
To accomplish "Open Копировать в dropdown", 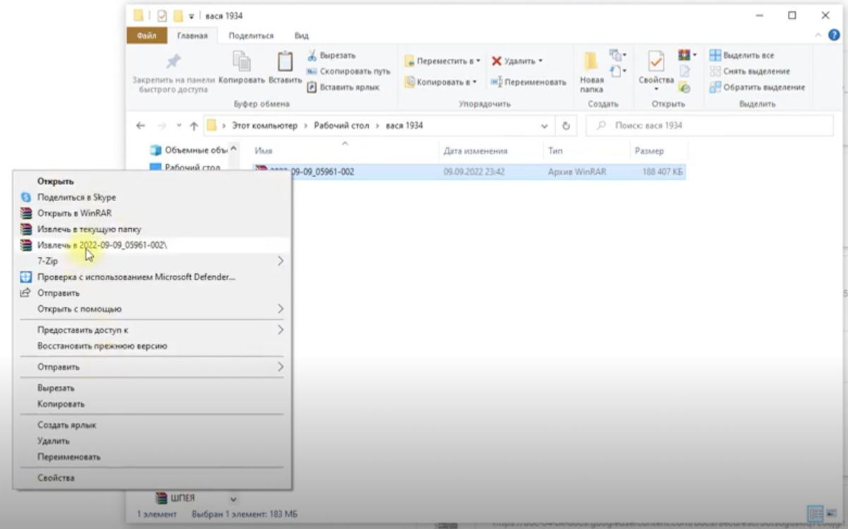I will tap(441, 82).
